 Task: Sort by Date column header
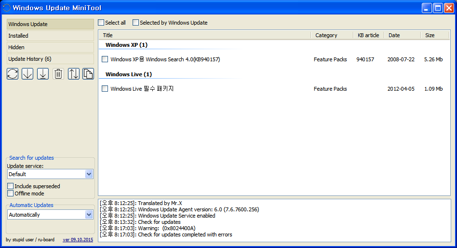point(402,35)
